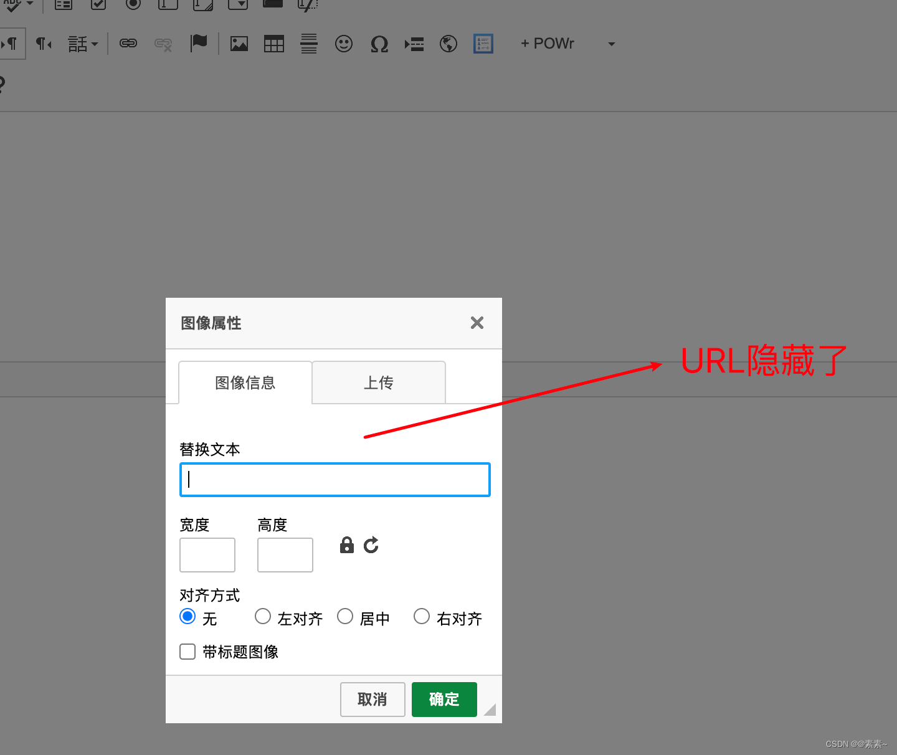The height and width of the screenshot is (755, 897).
Task: Click the 高度 input field
Action: point(285,555)
